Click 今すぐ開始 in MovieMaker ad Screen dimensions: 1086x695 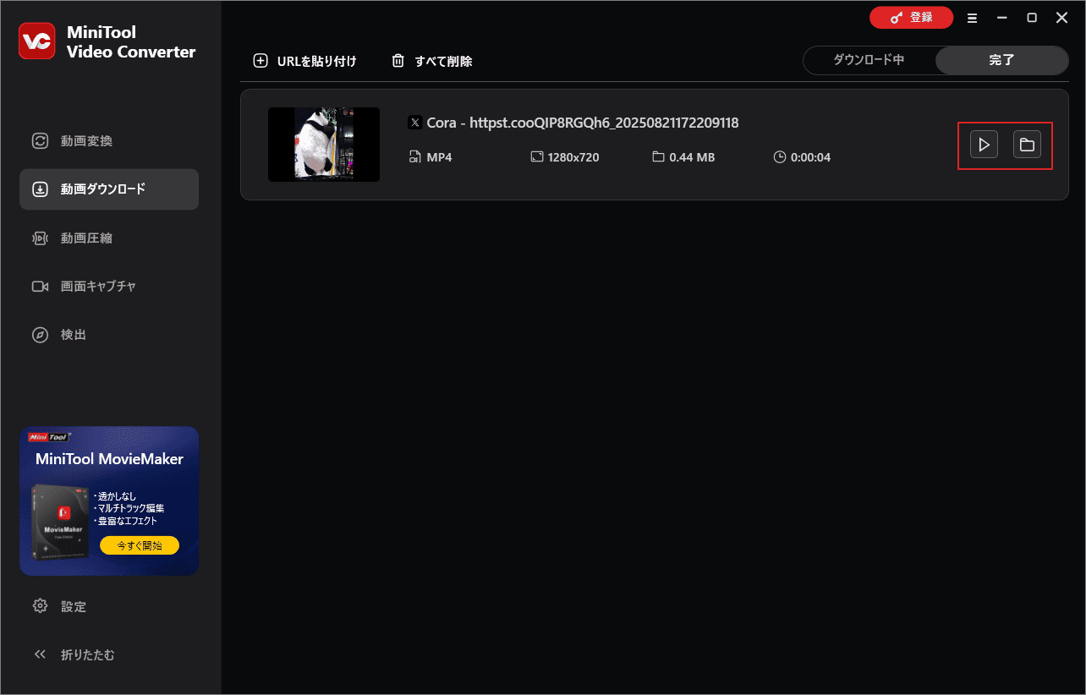(x=140, y=545)
